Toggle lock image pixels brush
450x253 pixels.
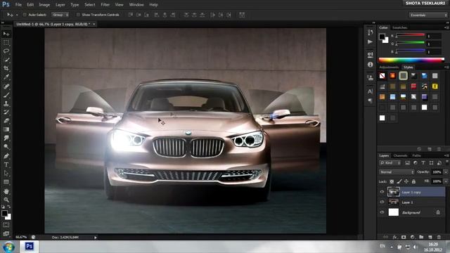click(x=399, y=181)
